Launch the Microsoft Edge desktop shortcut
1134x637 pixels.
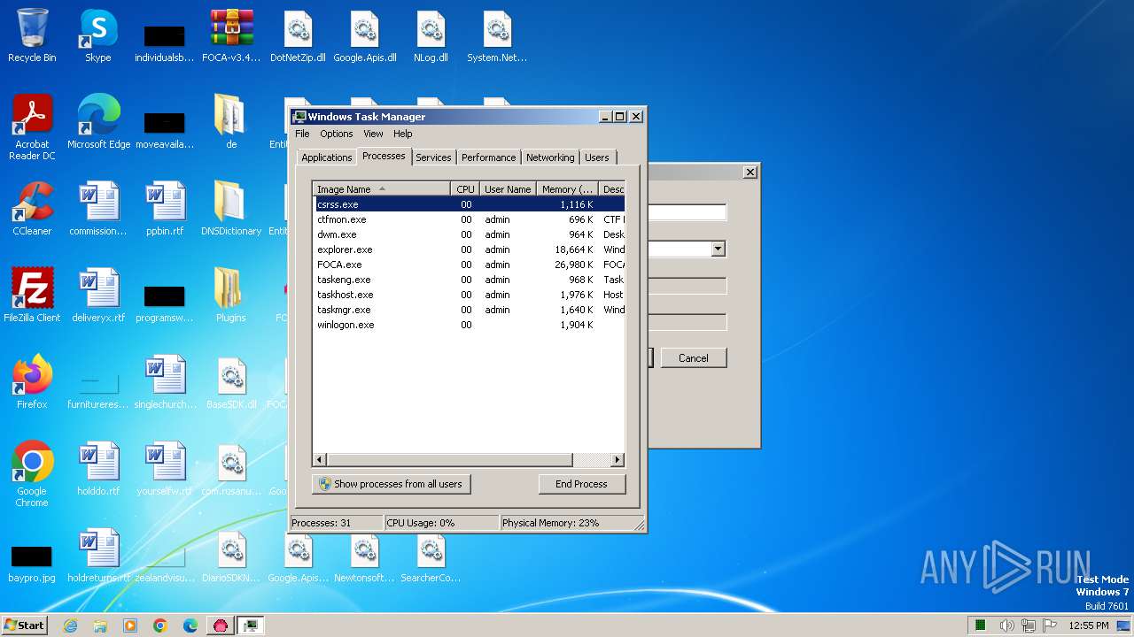pos(98,123)
